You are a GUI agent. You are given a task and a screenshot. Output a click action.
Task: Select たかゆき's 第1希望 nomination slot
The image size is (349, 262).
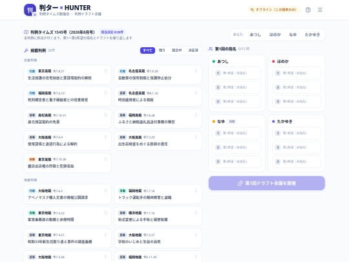(297, 133)
